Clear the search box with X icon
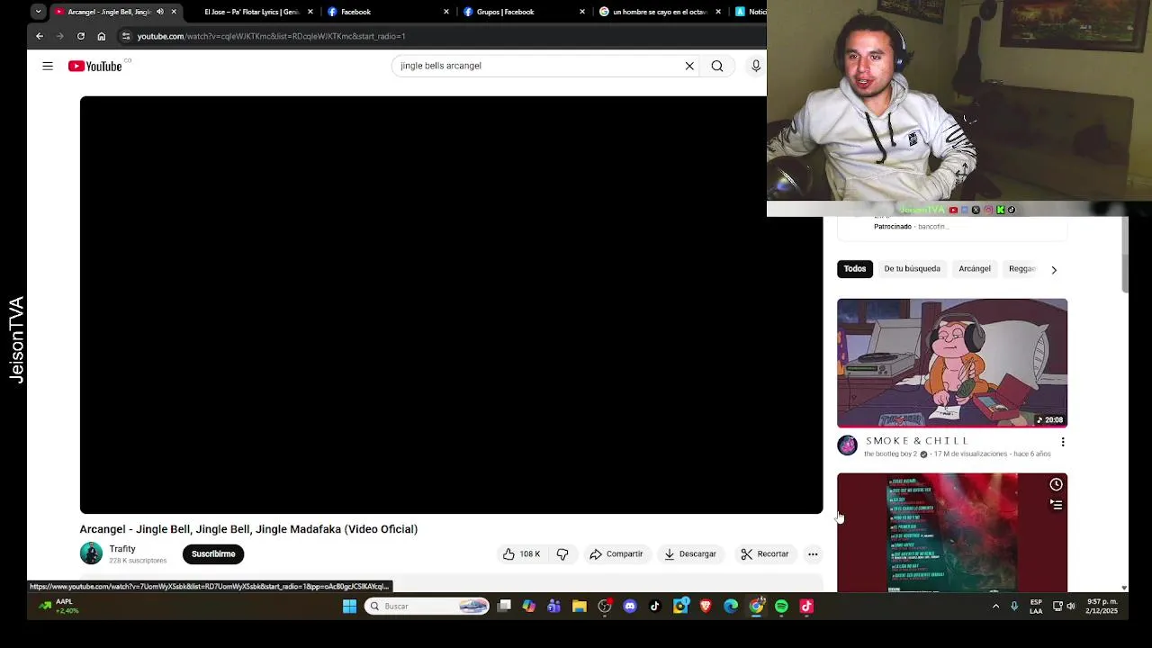1152x648 pixels. point(689,66)
